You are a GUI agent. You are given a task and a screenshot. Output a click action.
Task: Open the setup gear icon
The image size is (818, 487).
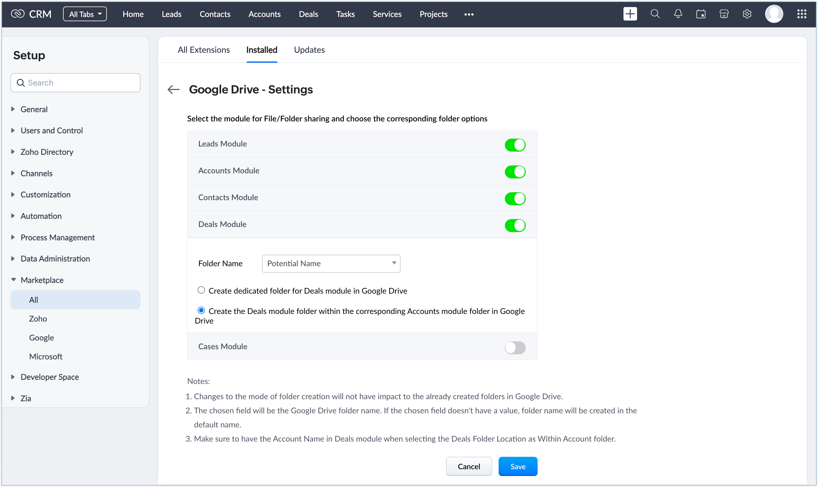tap(747, 14)
